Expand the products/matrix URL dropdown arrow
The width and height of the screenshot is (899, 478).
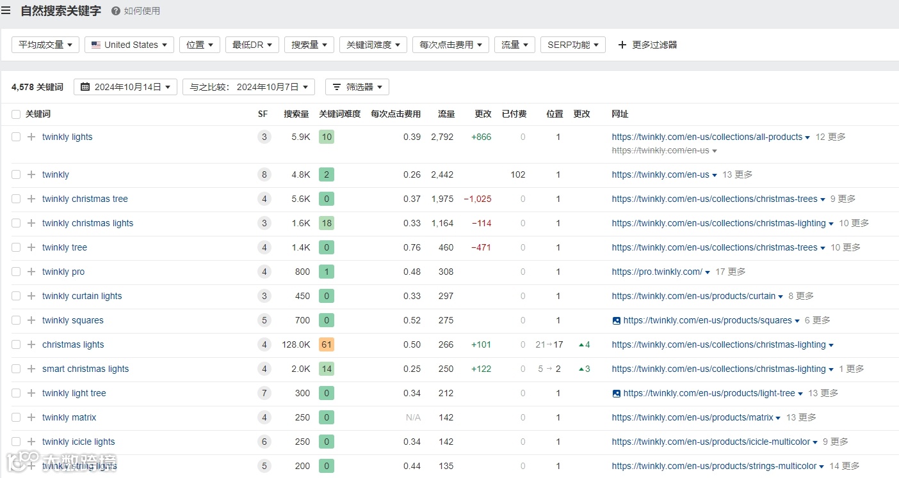pos(778,418)
